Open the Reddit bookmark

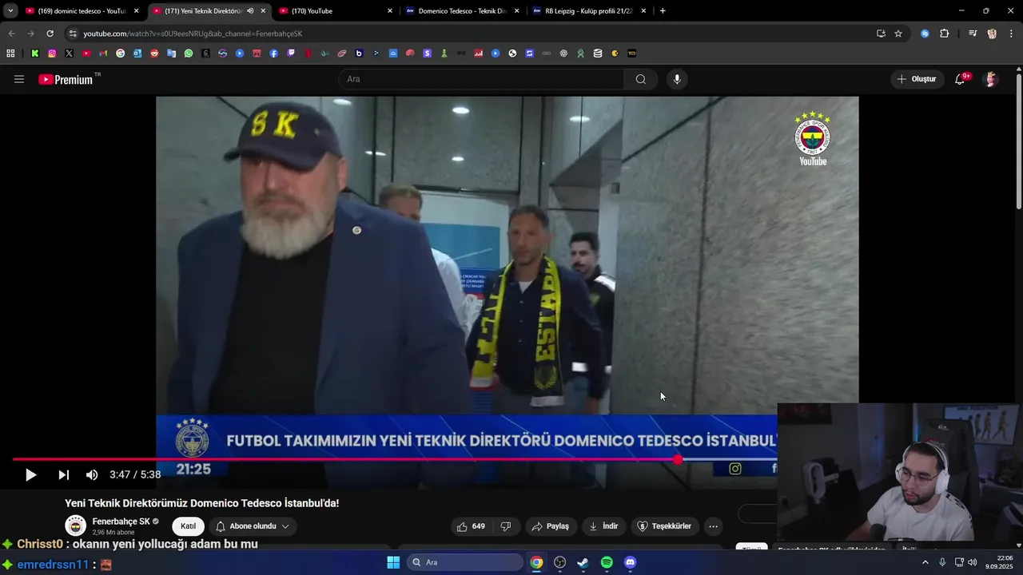(154, 54)
